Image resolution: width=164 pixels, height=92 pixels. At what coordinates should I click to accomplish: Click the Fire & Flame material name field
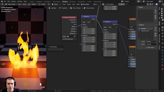click(x=111, y=4)
